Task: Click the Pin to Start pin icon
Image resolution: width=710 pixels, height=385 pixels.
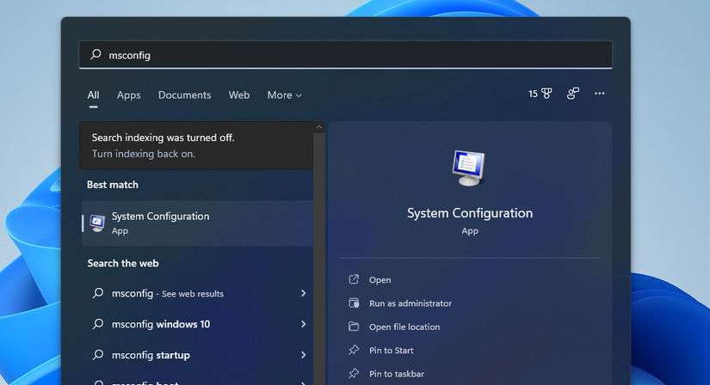Action: click(354, 350)
